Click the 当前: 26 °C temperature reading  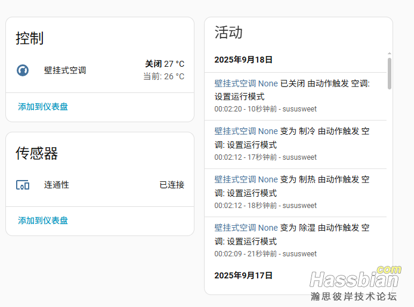point(164,76)
